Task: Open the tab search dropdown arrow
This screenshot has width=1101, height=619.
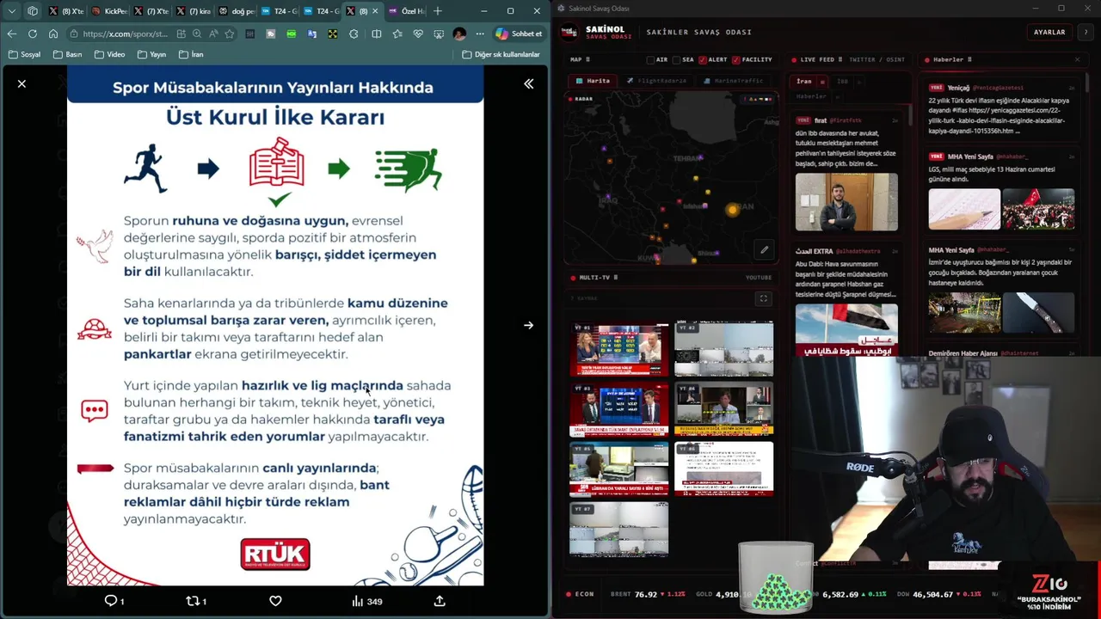Action: pos(11,11)
